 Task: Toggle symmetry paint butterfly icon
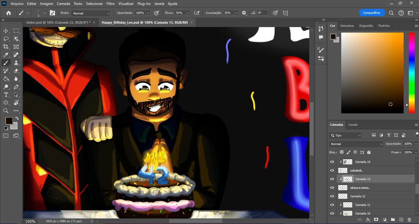point(285,13)
